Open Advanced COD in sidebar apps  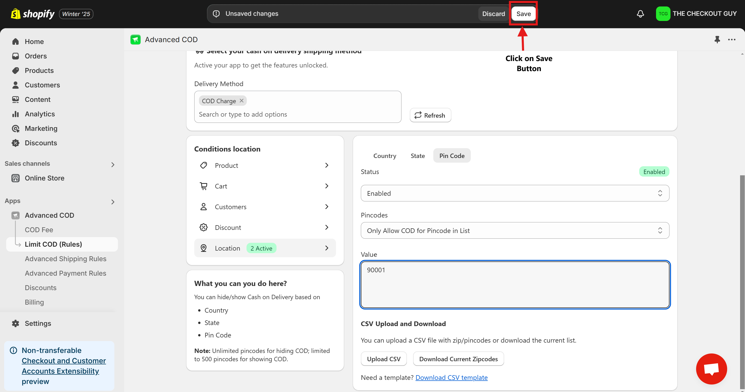49,215
